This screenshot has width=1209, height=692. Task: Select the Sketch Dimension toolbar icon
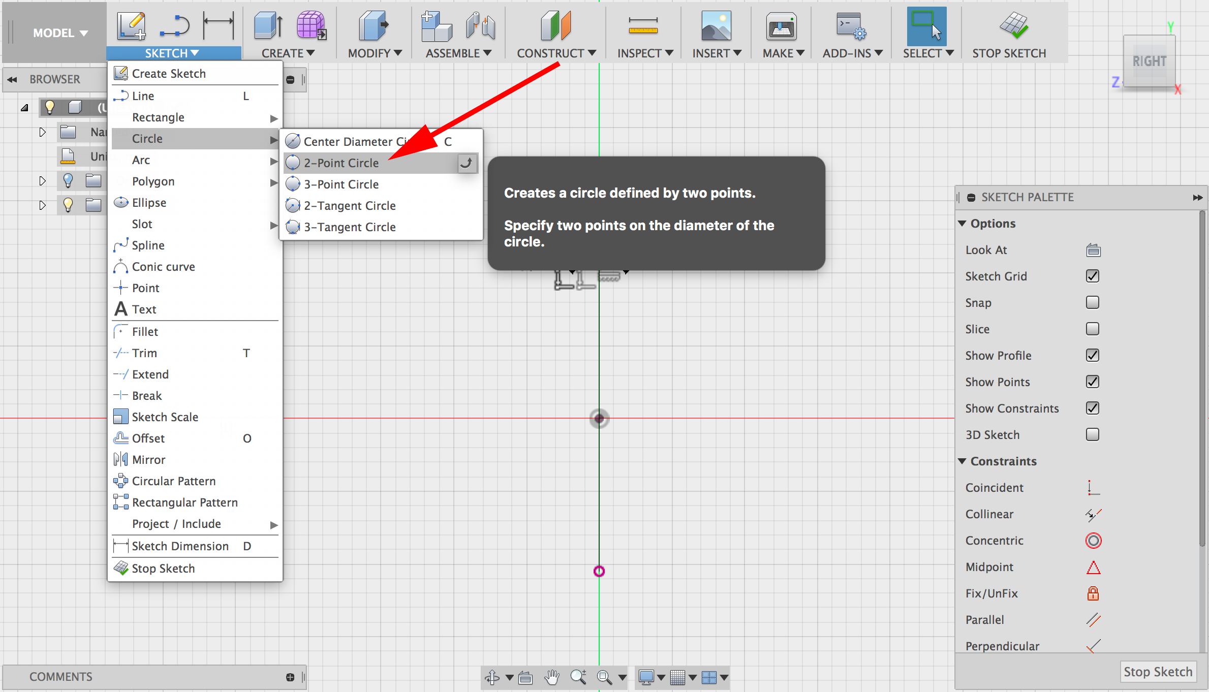(x=218, y=25)
